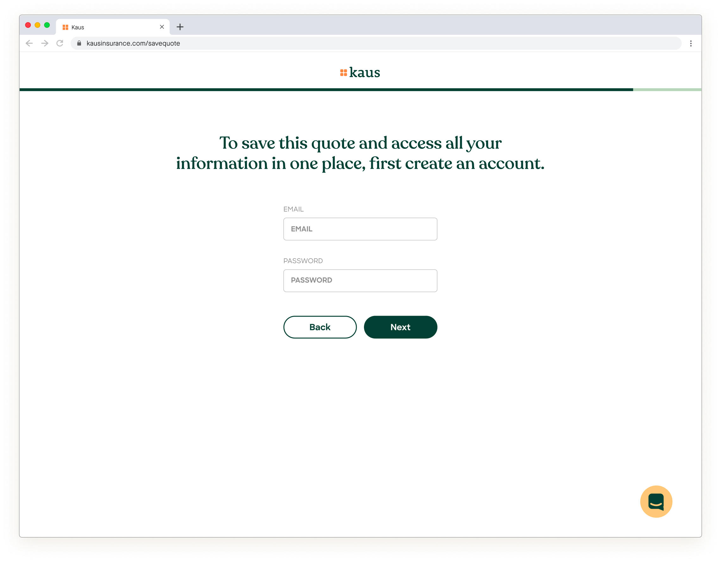Focus the EMAIL input field
The height and width of the screenshot is (561, 721).
360,229
